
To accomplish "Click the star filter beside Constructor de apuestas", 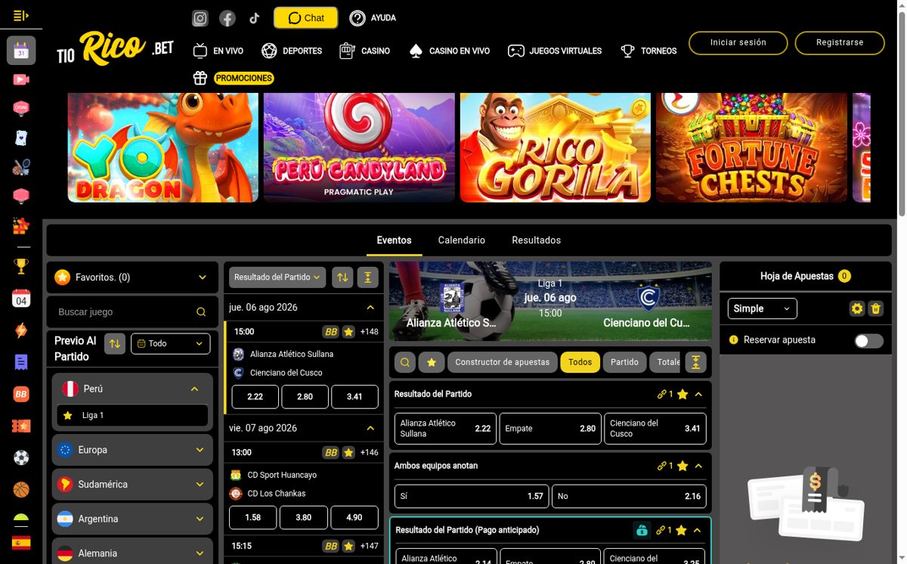I will (431, 362).
